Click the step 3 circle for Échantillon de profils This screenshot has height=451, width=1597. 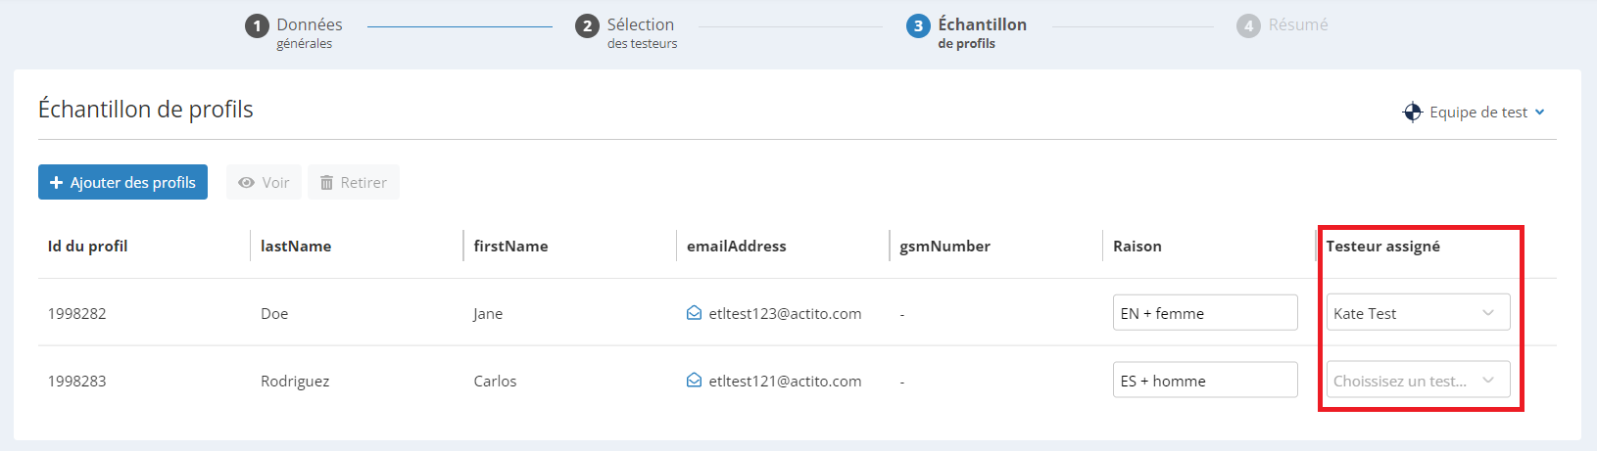(x=918, y=26)
